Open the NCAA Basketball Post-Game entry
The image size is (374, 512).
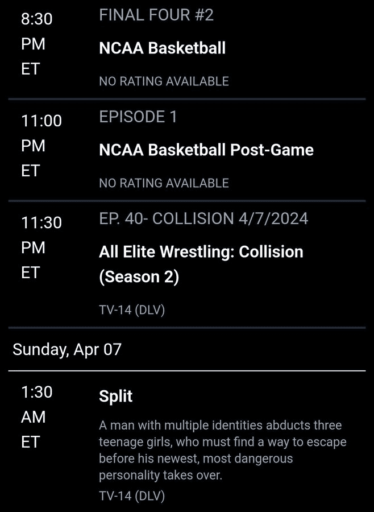[206, 150]
